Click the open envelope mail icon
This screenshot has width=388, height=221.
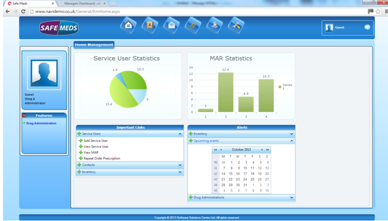click(171, 26)
